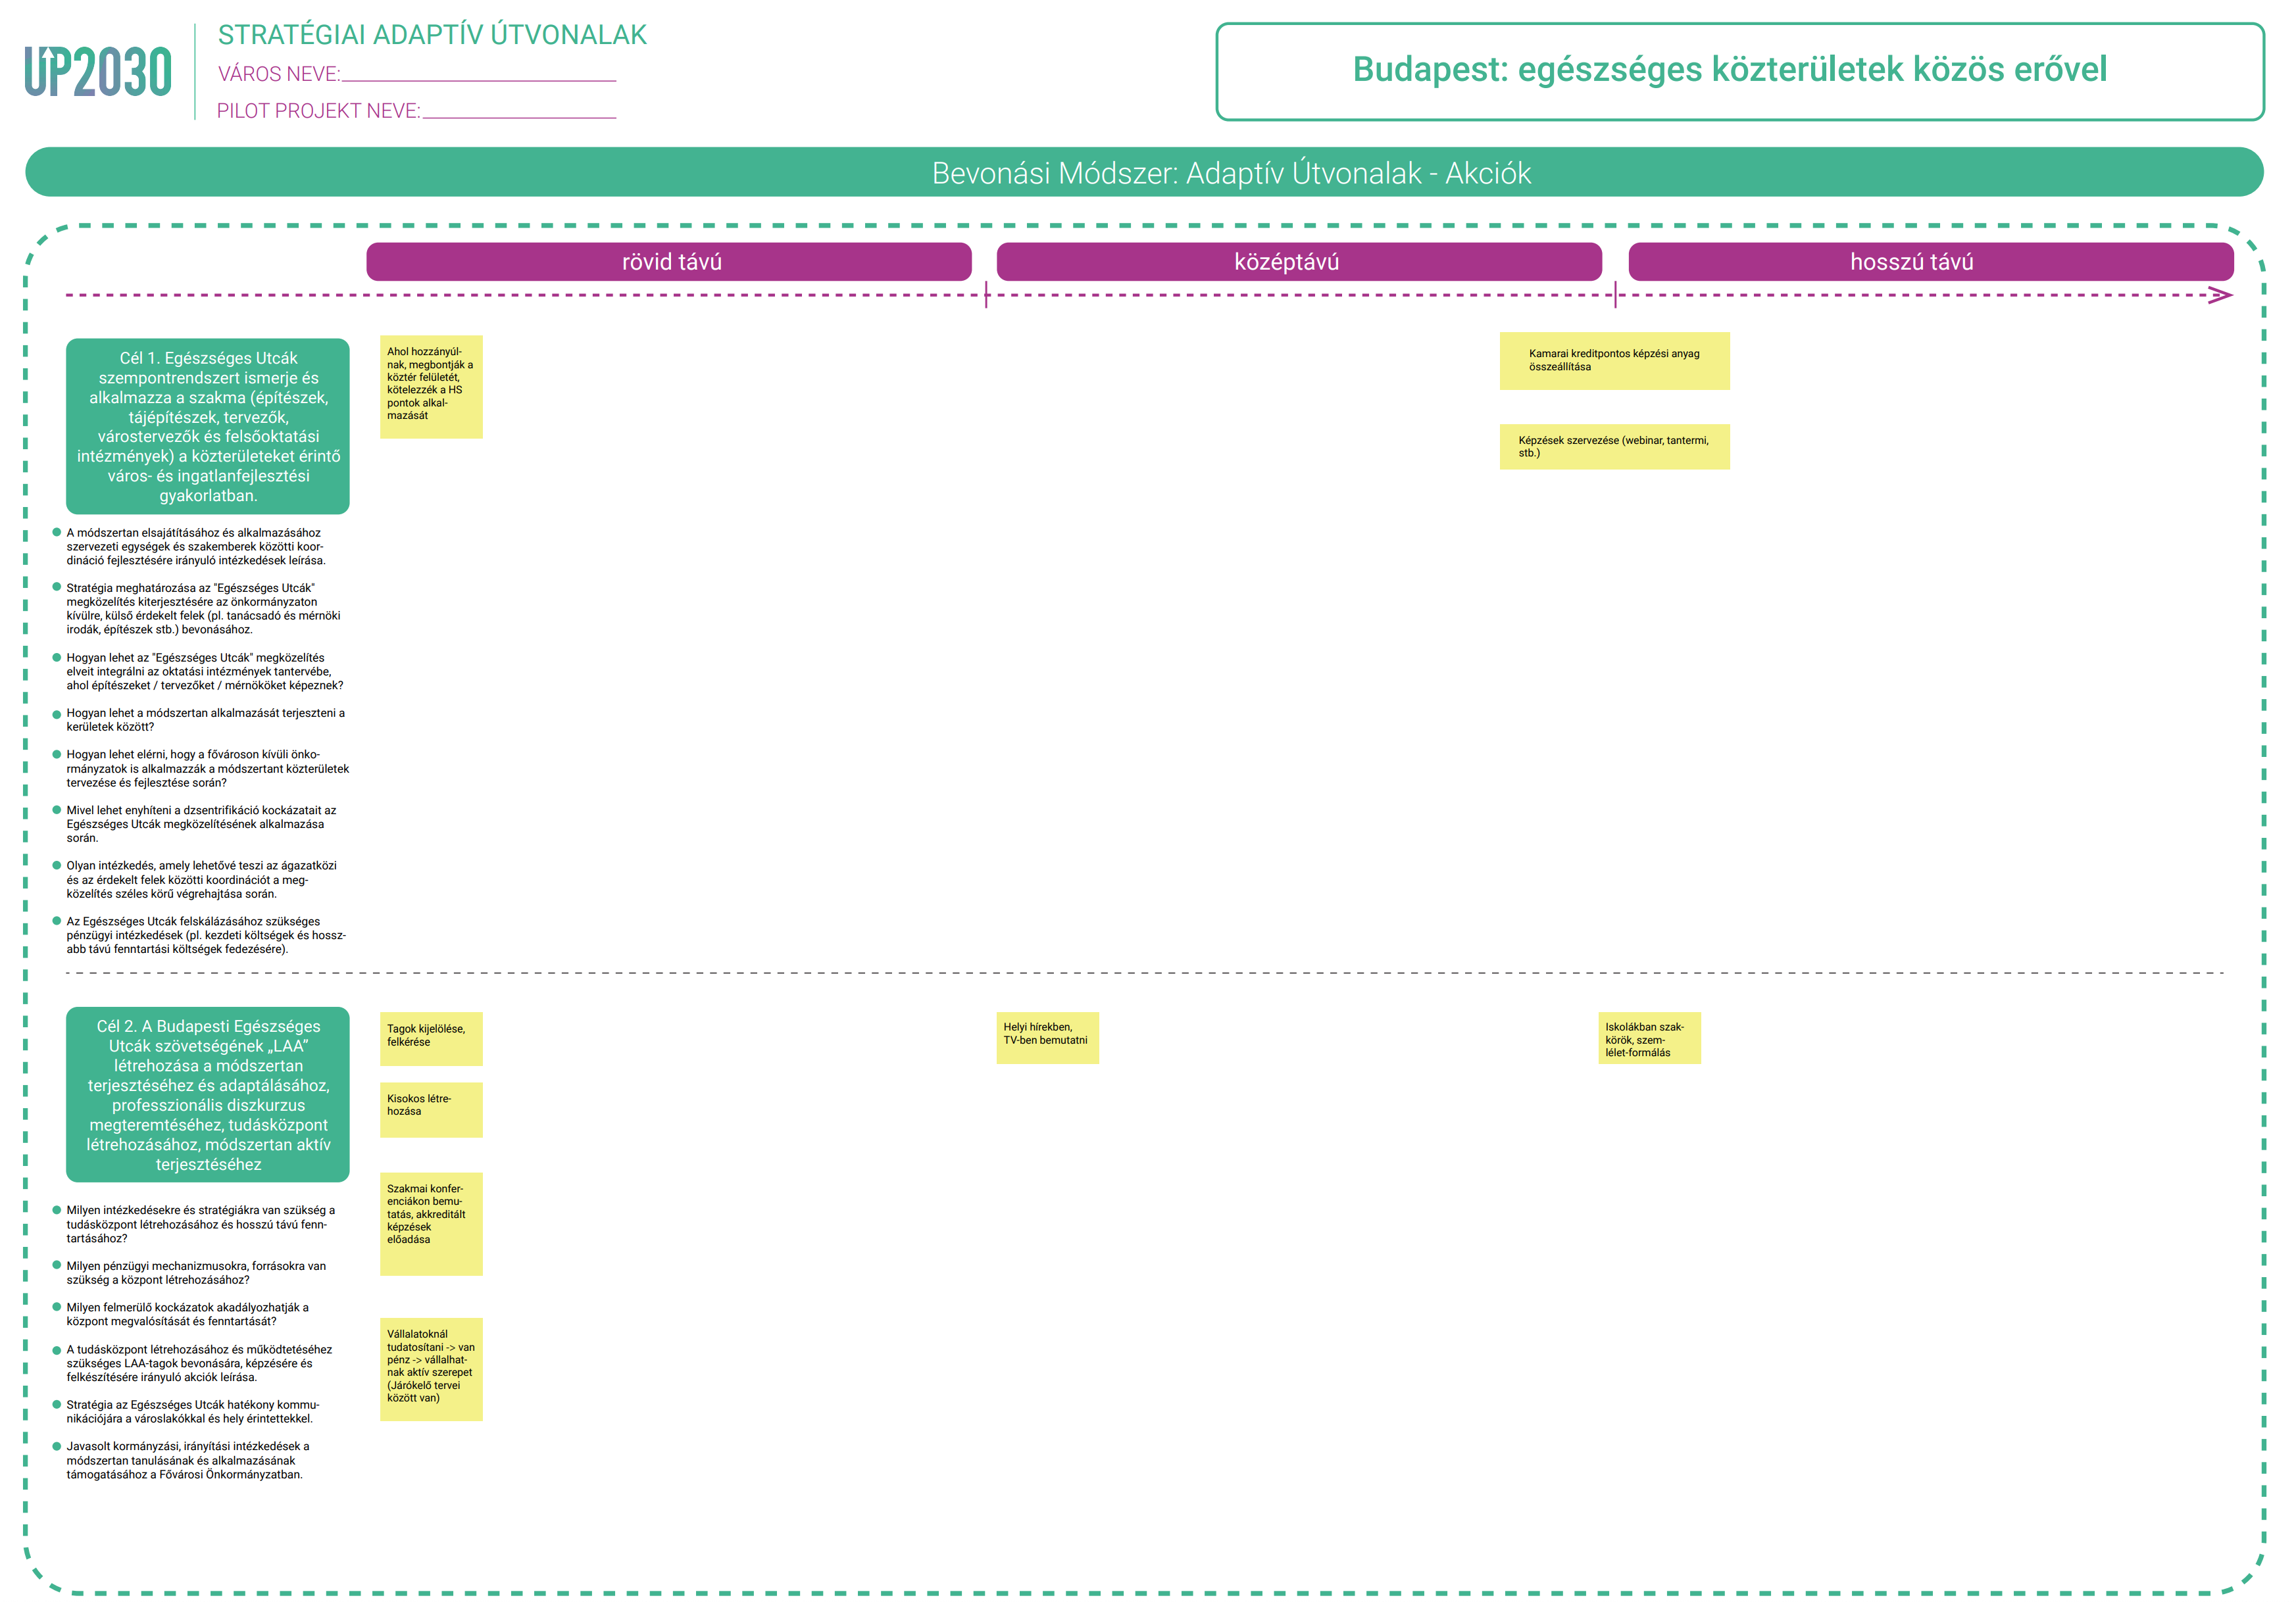Select the középtávú timeline header

coord(1298,262)
